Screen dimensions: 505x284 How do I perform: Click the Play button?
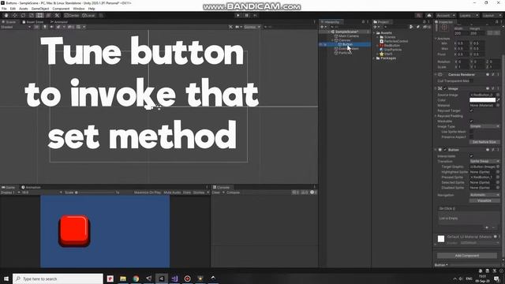238,16
